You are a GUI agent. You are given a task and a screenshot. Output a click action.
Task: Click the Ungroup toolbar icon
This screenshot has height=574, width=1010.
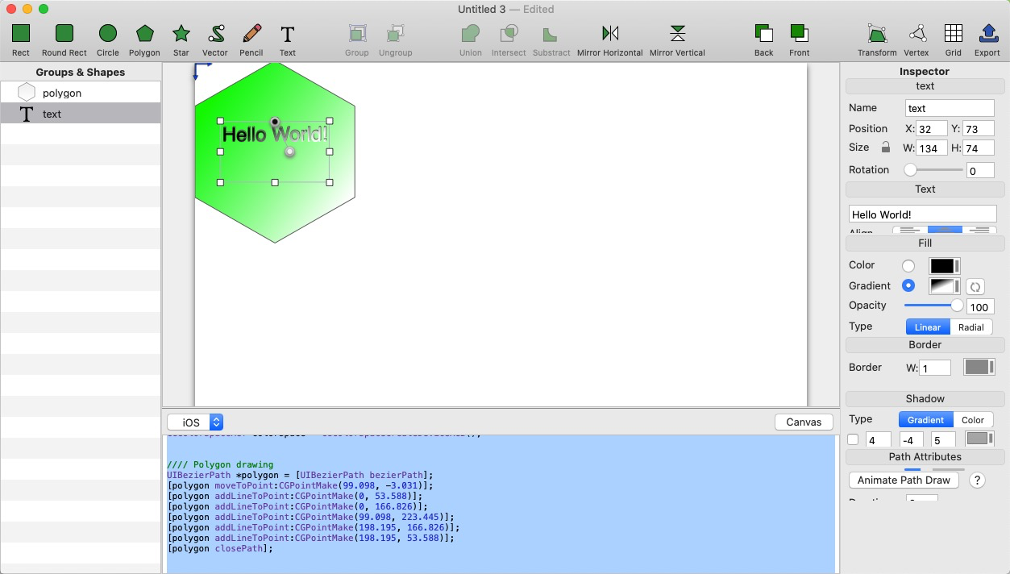click(x=395, y=34)
